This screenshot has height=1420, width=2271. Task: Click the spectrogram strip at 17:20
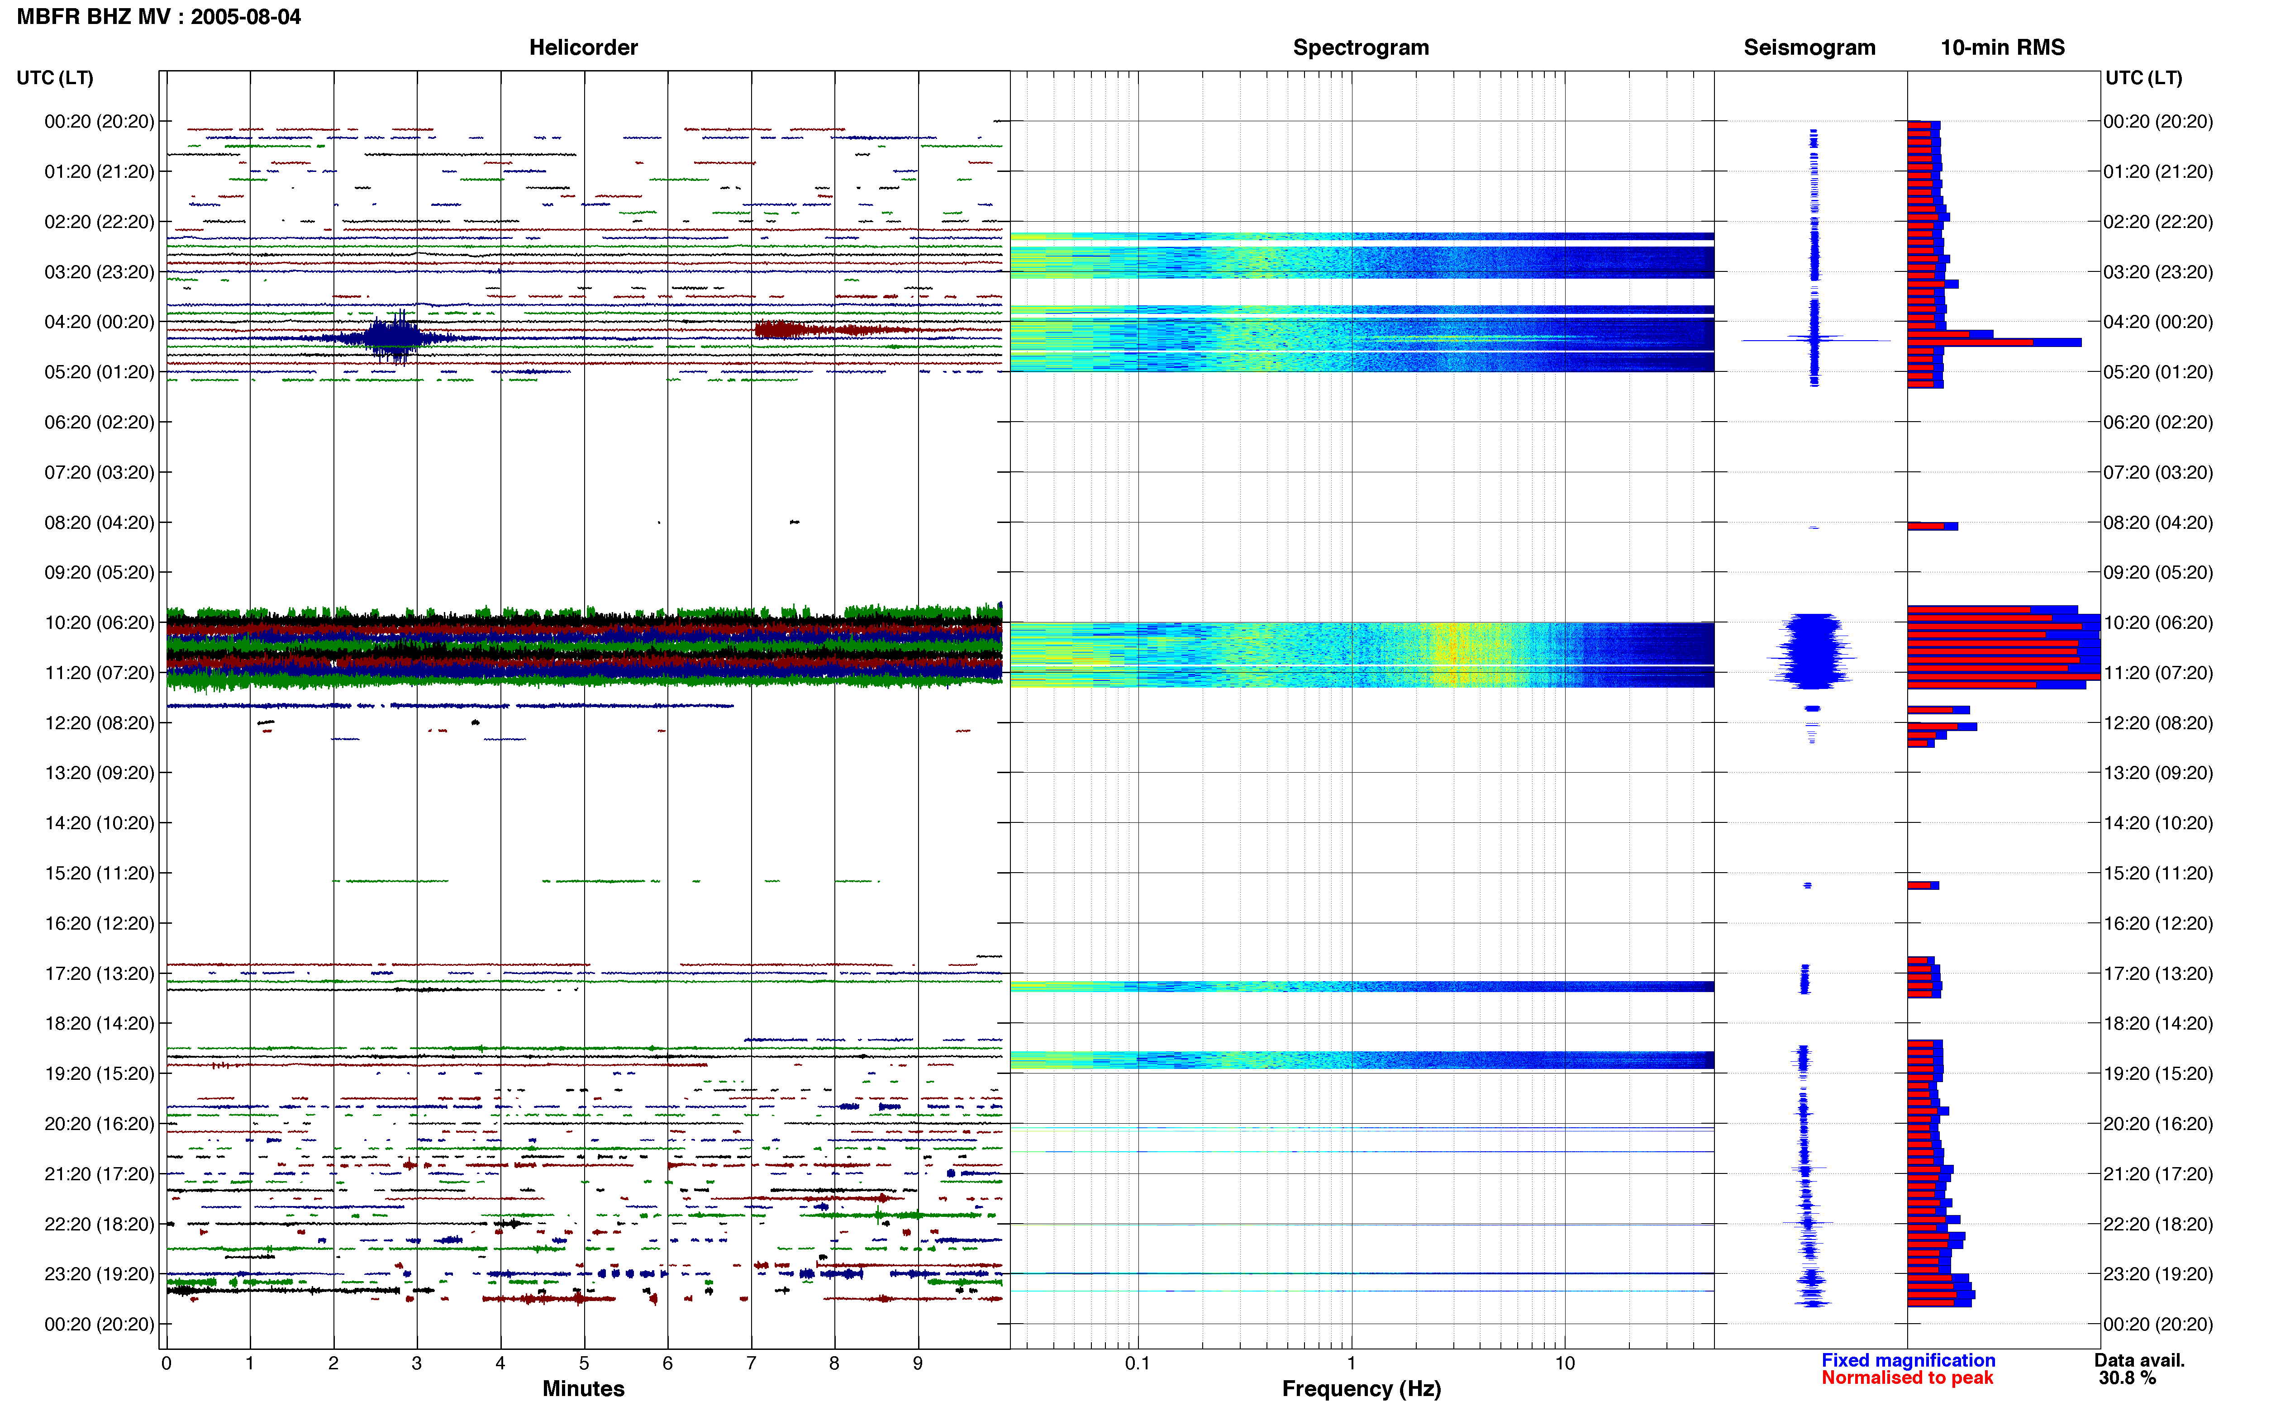click(x=1362, y=986)
